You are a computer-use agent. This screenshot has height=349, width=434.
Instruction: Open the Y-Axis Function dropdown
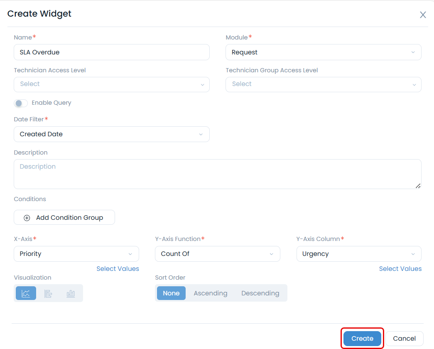pyautogui.click(x=218, y=254)
